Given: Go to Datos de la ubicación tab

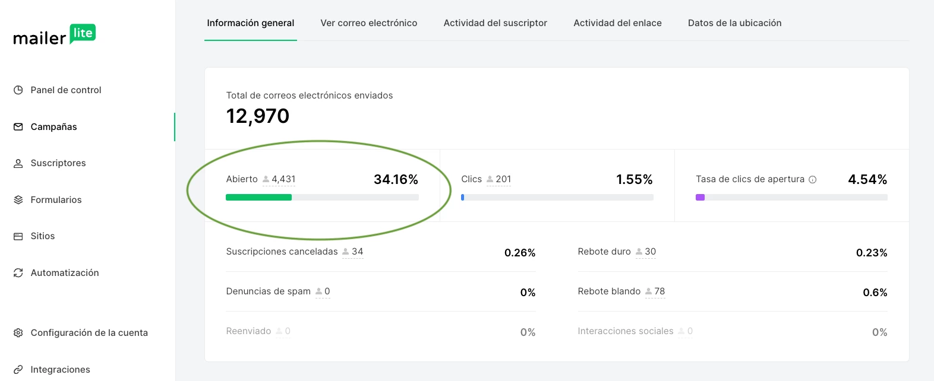Looking at the screenshot, I should 734,23.
